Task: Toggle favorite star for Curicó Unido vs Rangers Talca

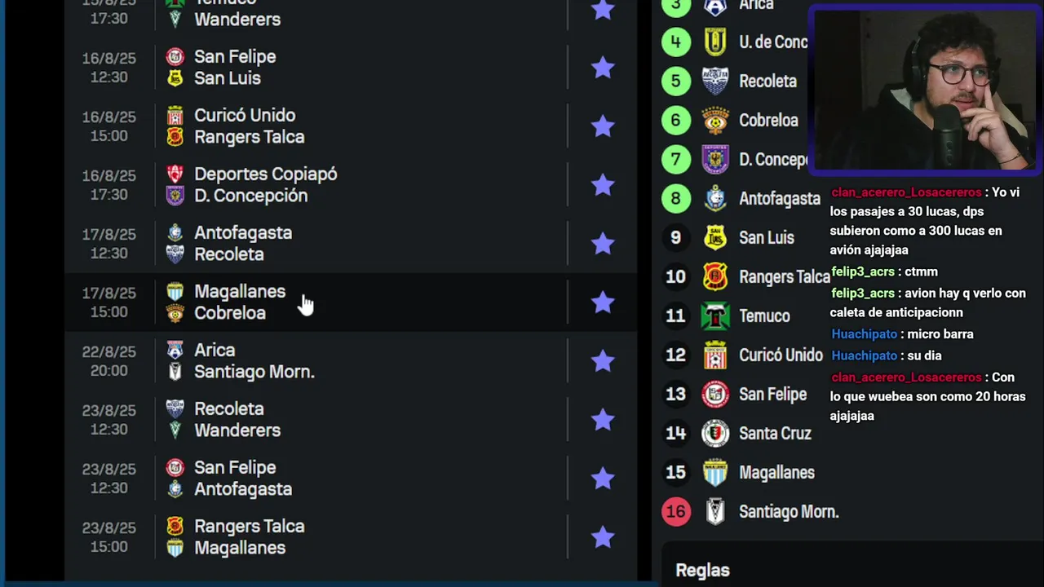Action: point(603,126)
